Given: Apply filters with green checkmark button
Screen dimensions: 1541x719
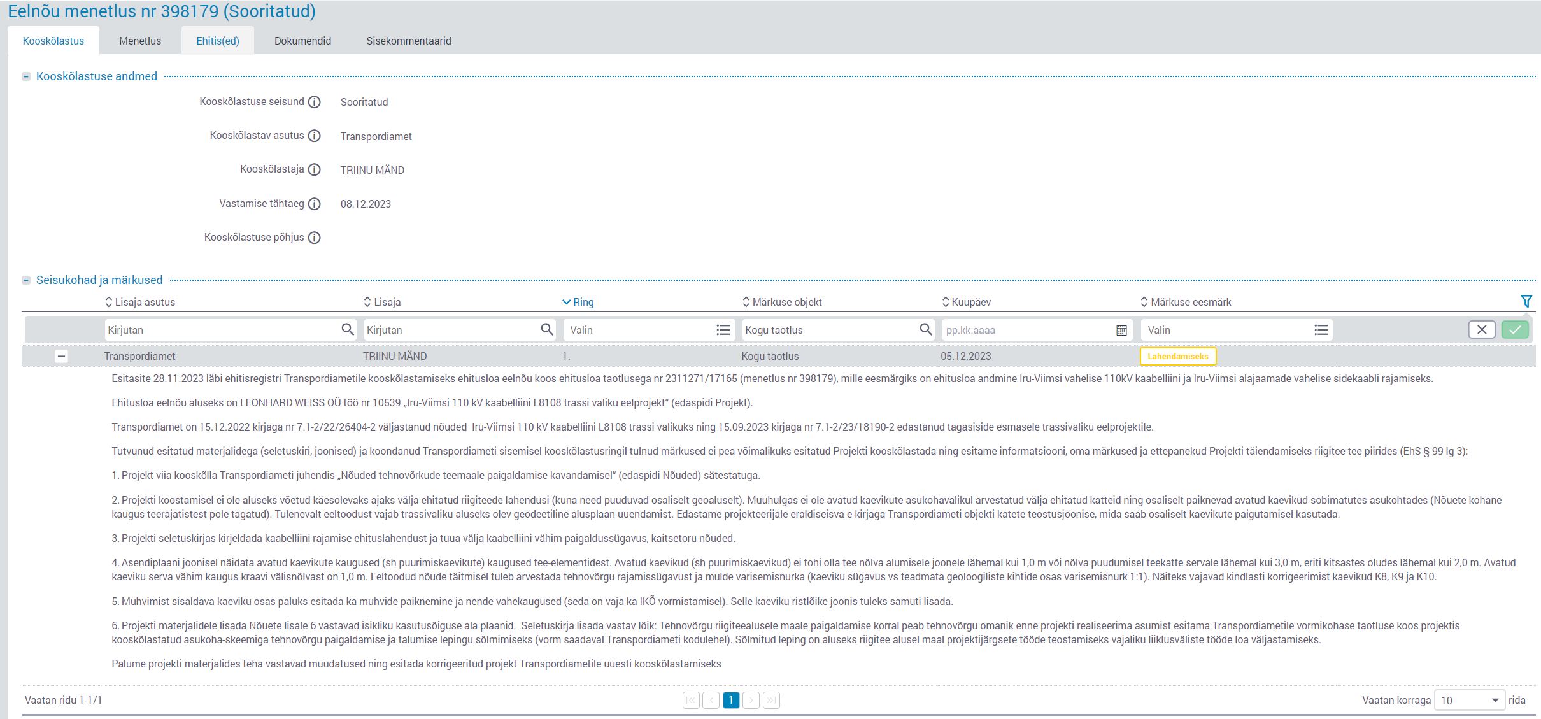Looking at the screenshot, I should point(1515,329).
